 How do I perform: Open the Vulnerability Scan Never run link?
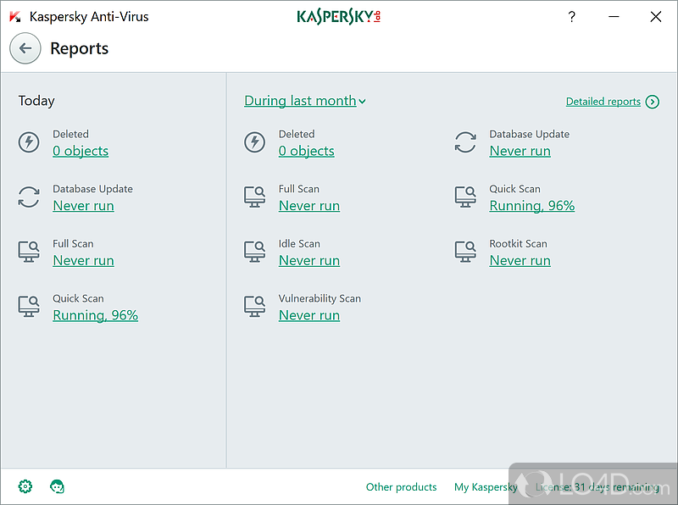[x=309, y=315]
